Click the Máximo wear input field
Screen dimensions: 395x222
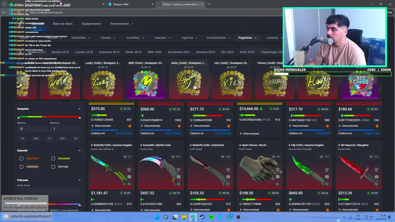(x=65, y=129)
